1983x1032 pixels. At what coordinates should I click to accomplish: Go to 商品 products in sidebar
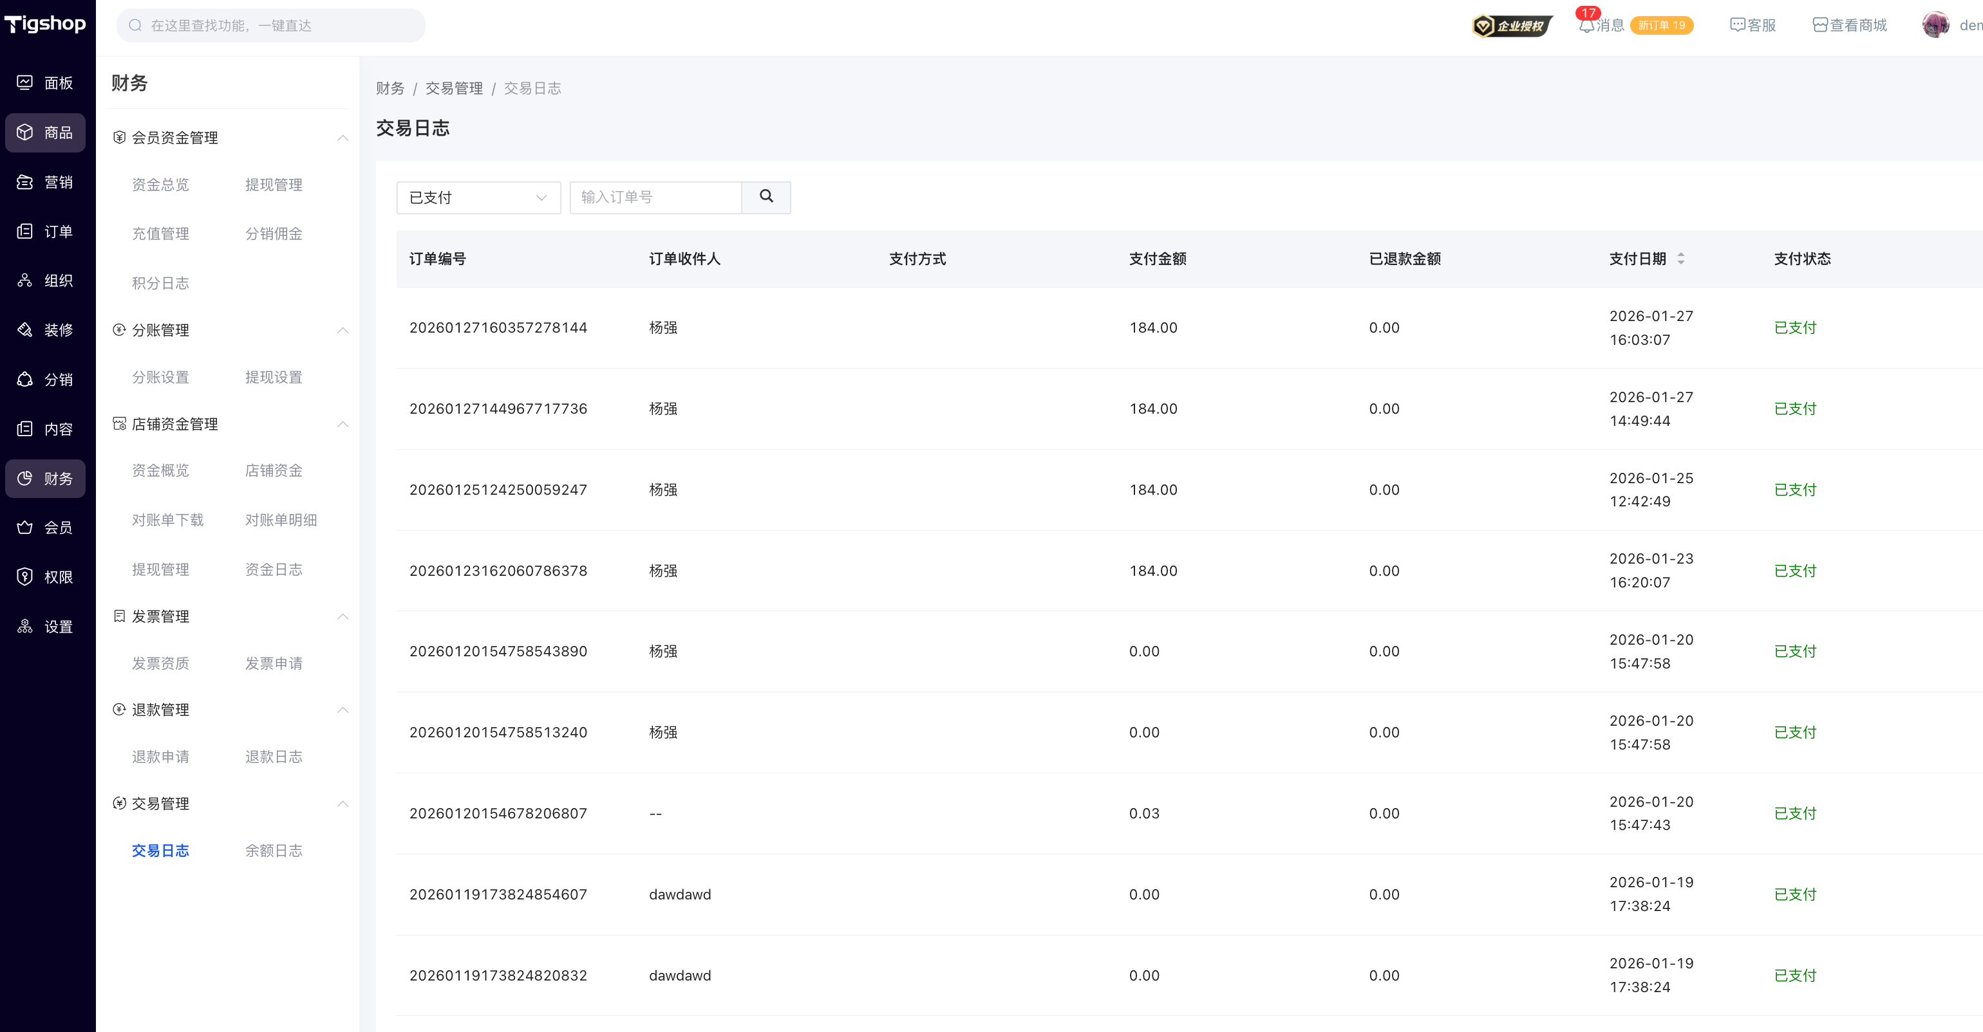[46, 133]
